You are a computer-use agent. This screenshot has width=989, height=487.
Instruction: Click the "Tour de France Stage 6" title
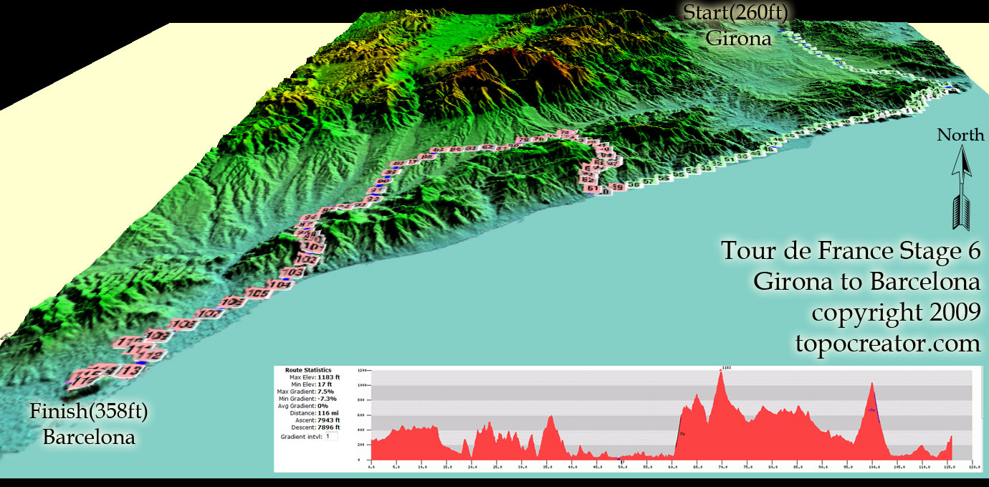click(851, 251)
